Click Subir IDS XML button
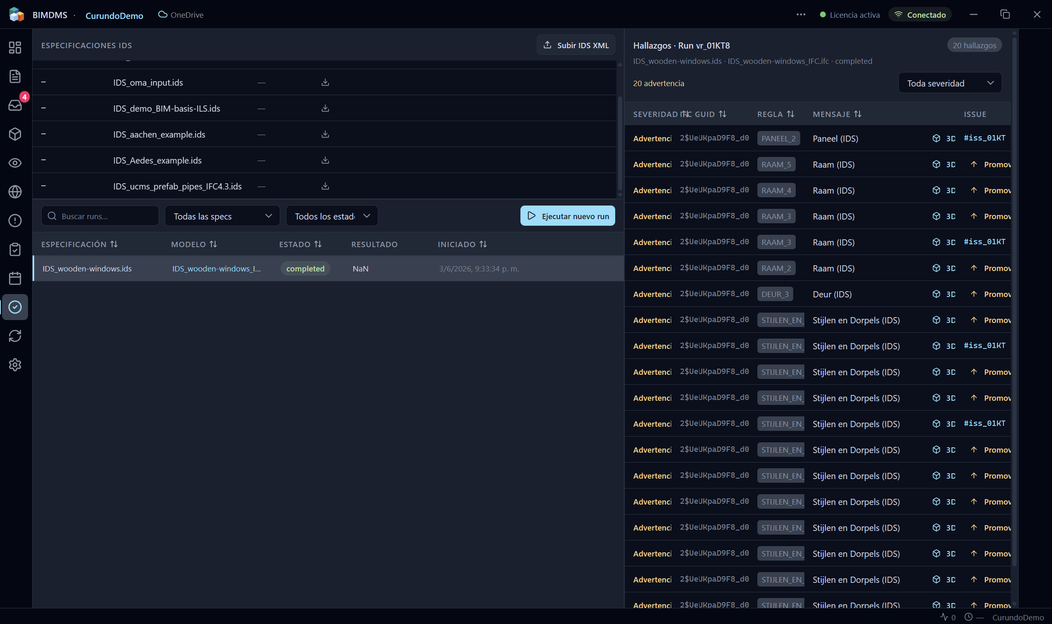1052x624 pixels. 575,45
